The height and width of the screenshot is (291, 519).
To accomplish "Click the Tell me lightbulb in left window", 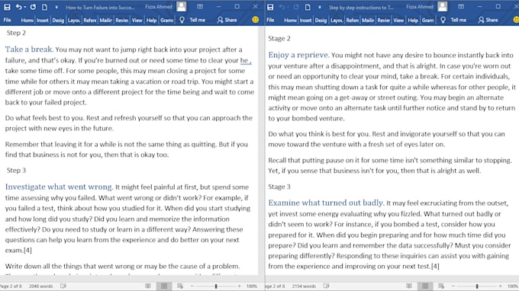I will (x=182, y=20).
